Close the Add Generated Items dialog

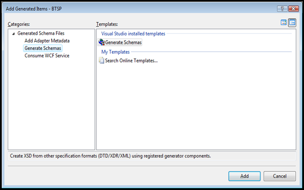pyautogui.click(x=293, y=9)
